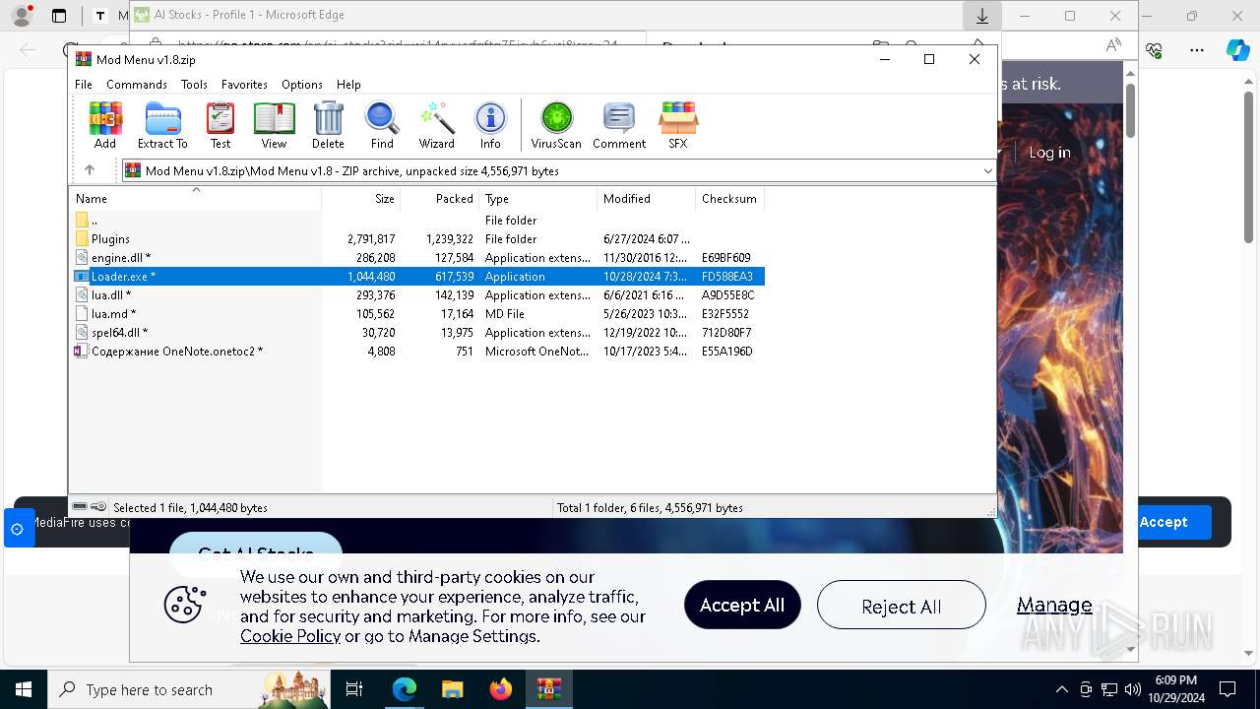Click the Test archive icon
1260x709 pixels.
(220, 125)
